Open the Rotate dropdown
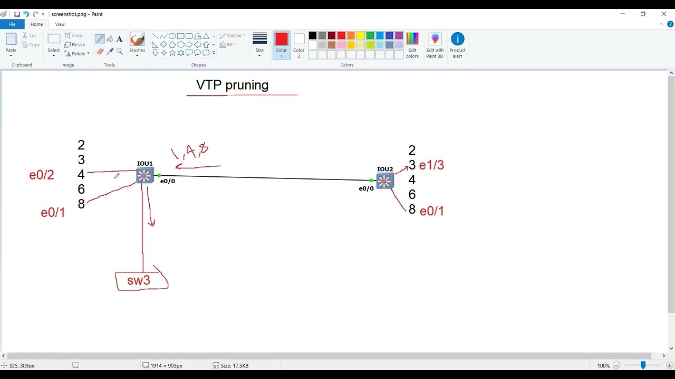This screenshot has width=675, height=379. pos(76,54)
